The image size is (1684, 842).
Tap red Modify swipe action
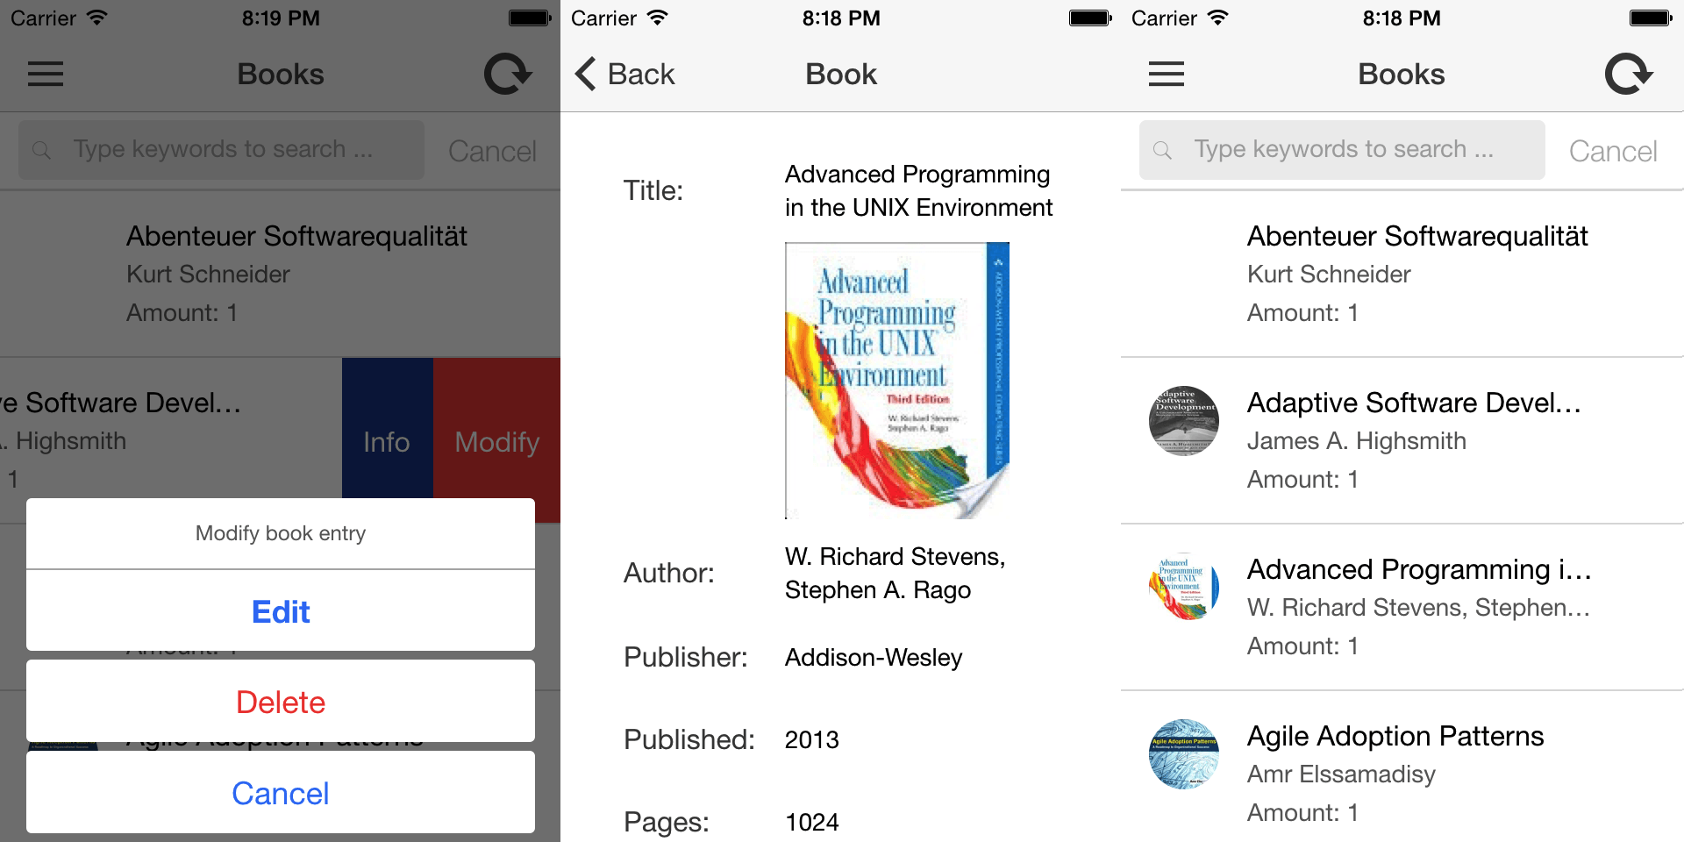pyautogui.click(x=496, y=441)
